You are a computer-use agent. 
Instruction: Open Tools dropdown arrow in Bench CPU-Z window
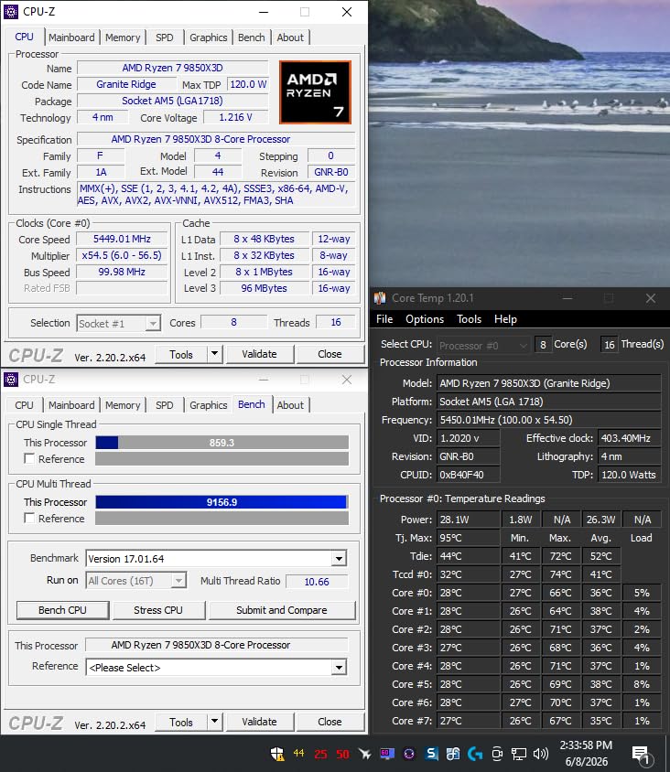tap(215, 722)
